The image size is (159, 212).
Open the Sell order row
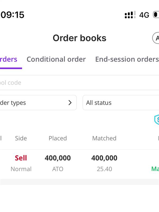(x=79, y=163)
